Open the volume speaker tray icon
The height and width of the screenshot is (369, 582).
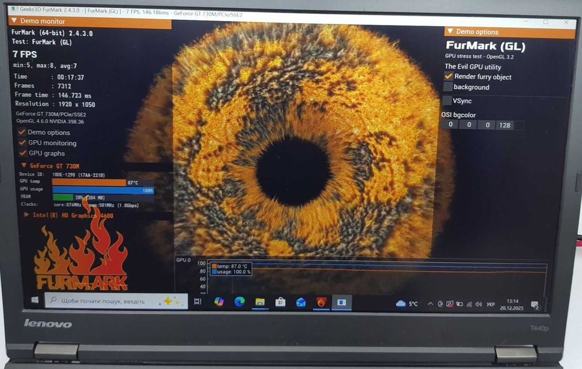pyautogui.click(x=479, y=304)
